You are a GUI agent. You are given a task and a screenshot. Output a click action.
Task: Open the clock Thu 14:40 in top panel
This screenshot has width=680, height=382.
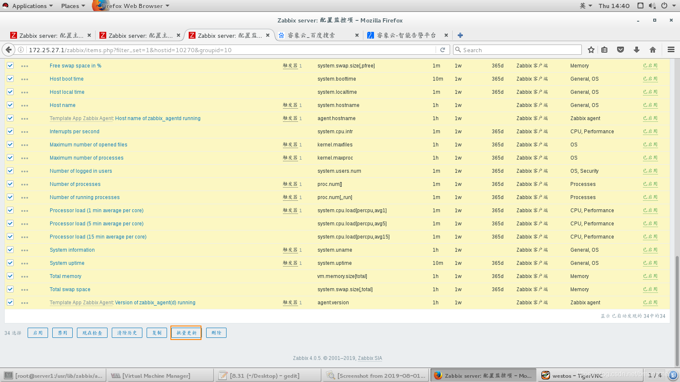[x=614, y=6]
